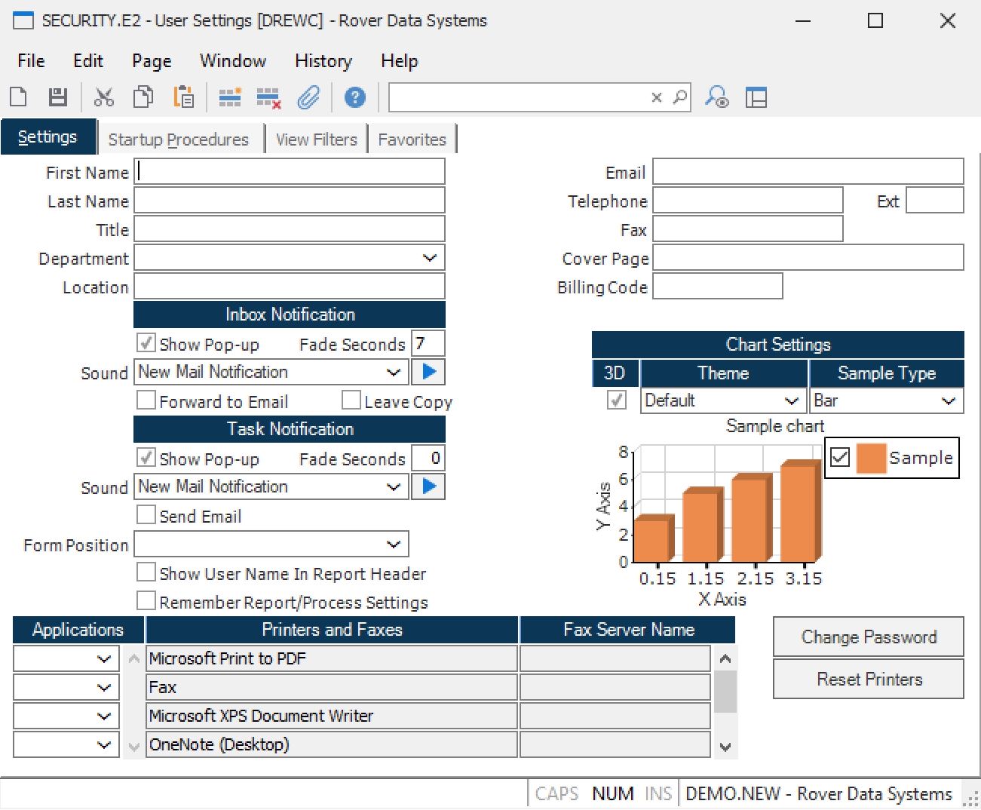Click the Cut scissors icon
The width and height of the screenshot is (981, 810).
coord(103,97)
